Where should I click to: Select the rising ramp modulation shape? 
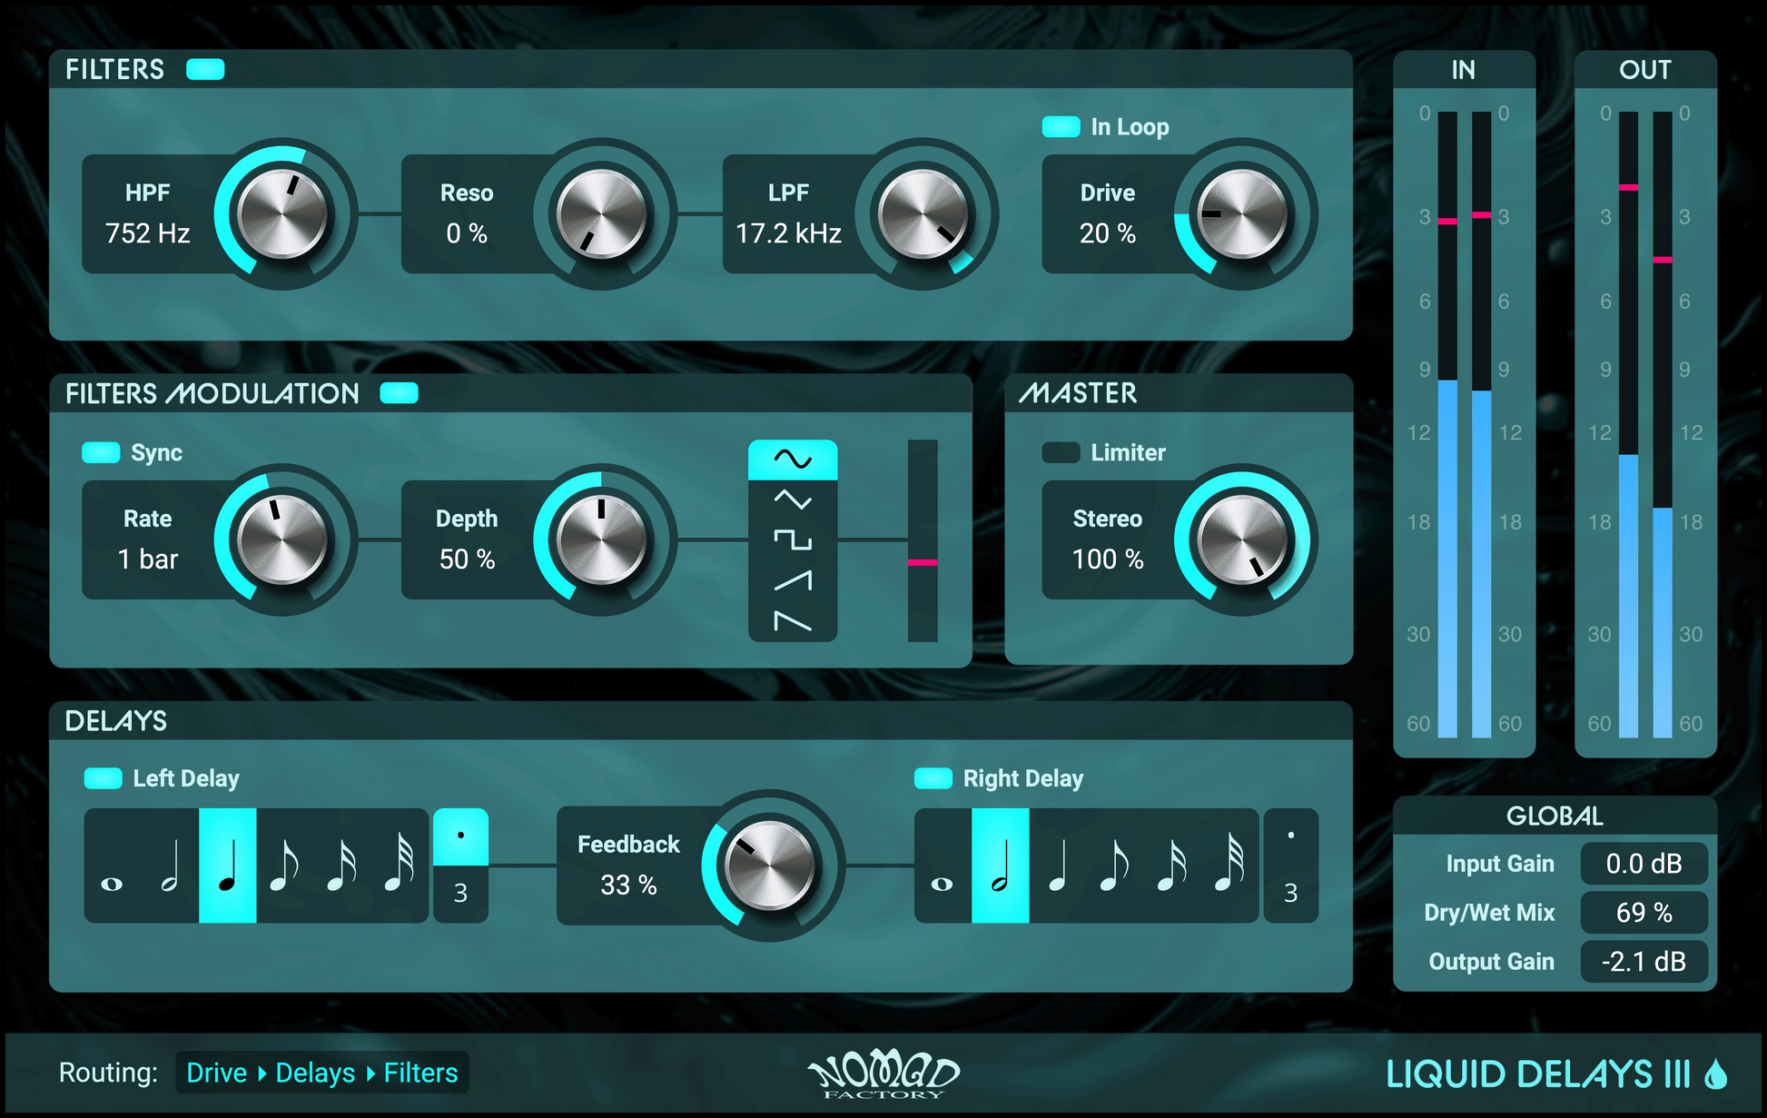click(792, 582)
